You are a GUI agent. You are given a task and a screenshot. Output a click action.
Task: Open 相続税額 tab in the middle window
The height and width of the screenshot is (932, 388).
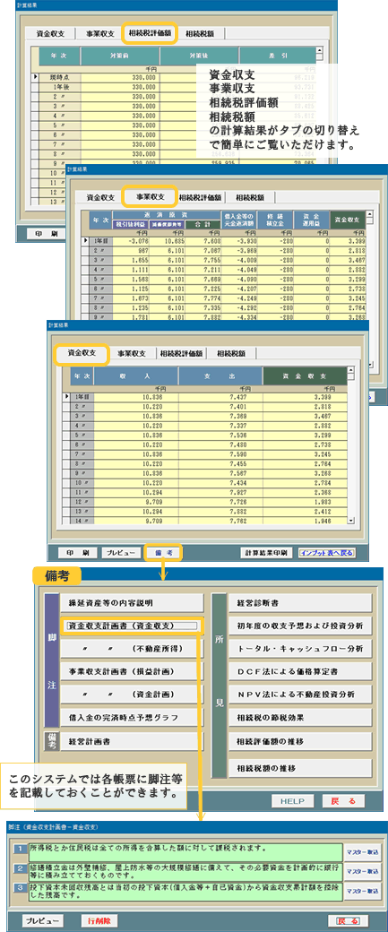point(249,197)
